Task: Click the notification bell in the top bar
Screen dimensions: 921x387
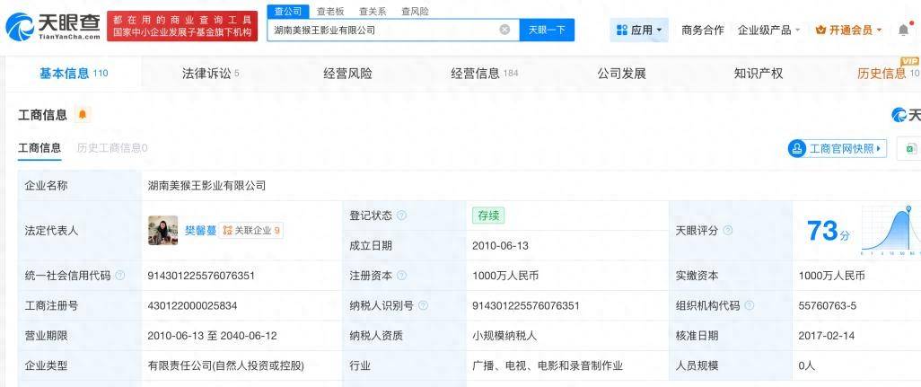Action: point(903,30)
